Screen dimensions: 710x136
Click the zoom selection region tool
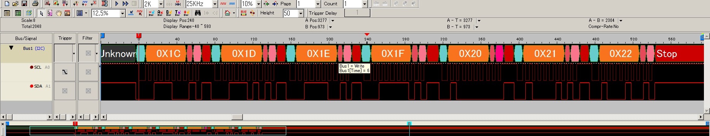50,13
